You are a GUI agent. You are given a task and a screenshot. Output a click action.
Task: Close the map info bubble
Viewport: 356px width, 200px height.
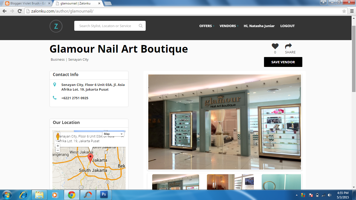[x=122, y=136]
